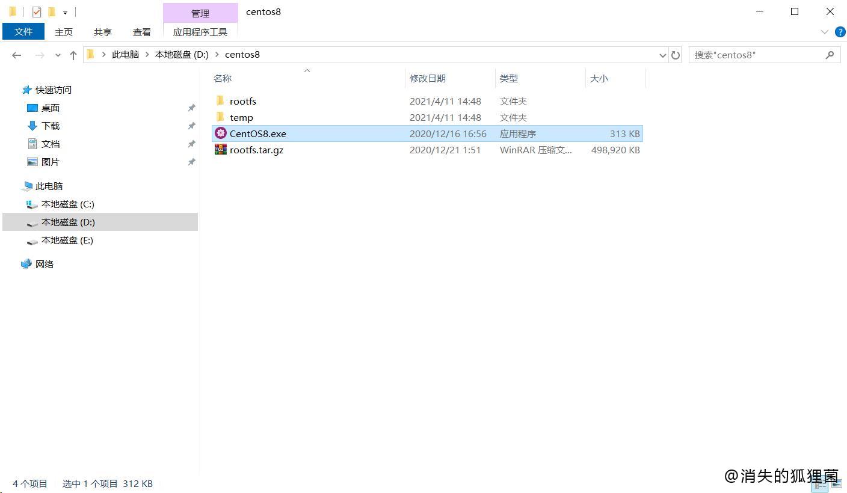Click the 2020/12/21 1:51 date cell

[445, 150]
